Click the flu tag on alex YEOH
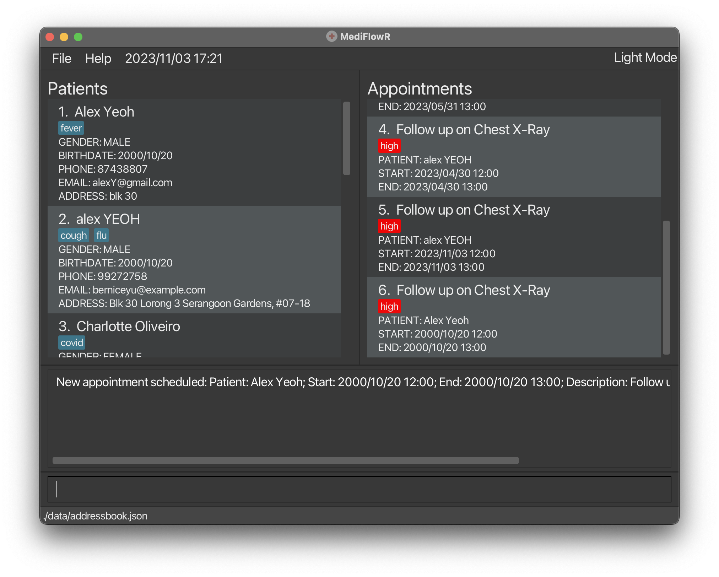 [x=101, y=235]
